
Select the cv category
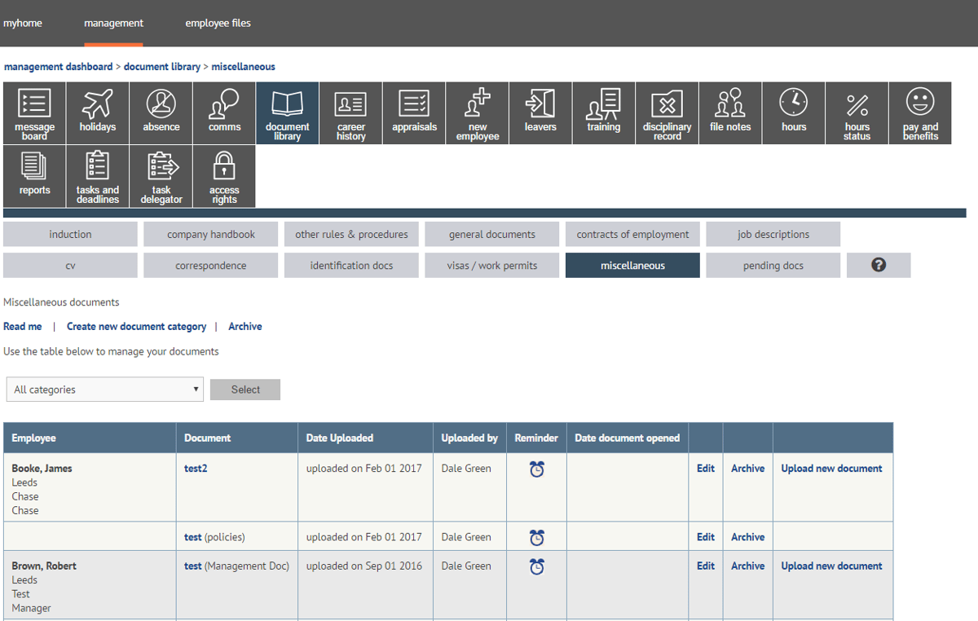click(x=70, y=265)
